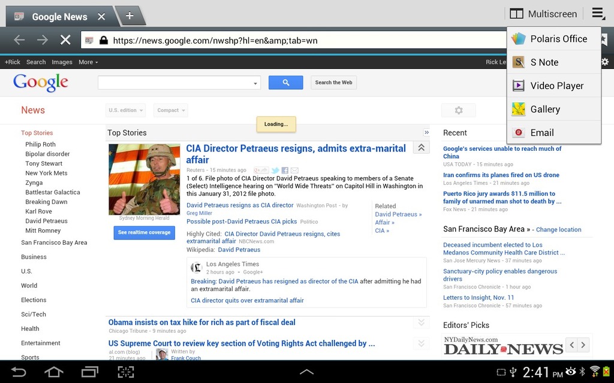
Task: Close the Google News tab
Action: (101, 17)
